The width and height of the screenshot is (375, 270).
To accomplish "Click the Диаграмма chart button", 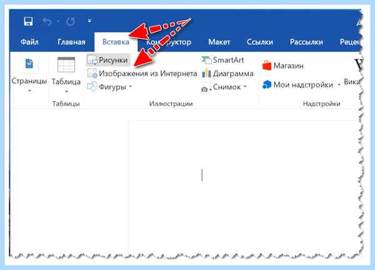I will [x=227, y=74].
